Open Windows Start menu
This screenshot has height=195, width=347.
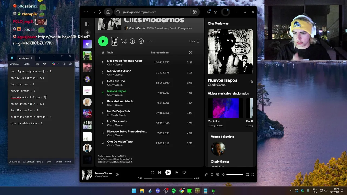[134, 191]
